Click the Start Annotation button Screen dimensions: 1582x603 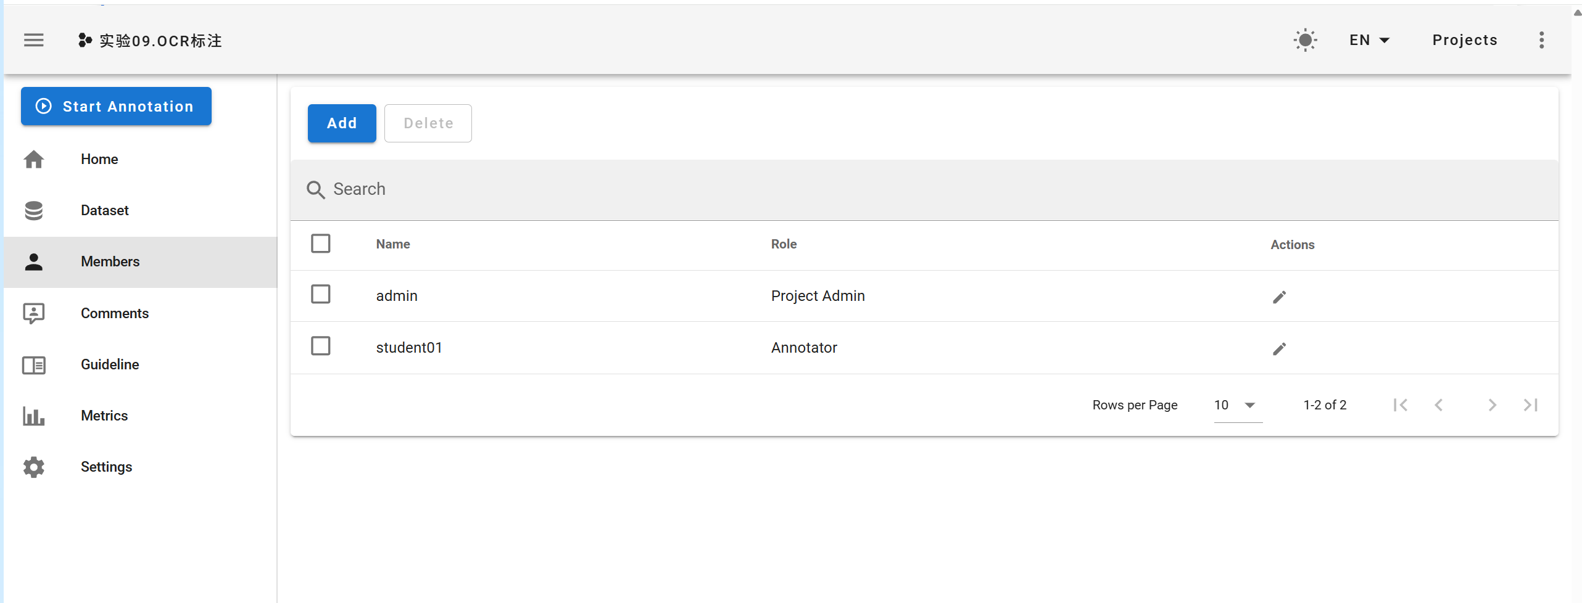pos(116,107)
